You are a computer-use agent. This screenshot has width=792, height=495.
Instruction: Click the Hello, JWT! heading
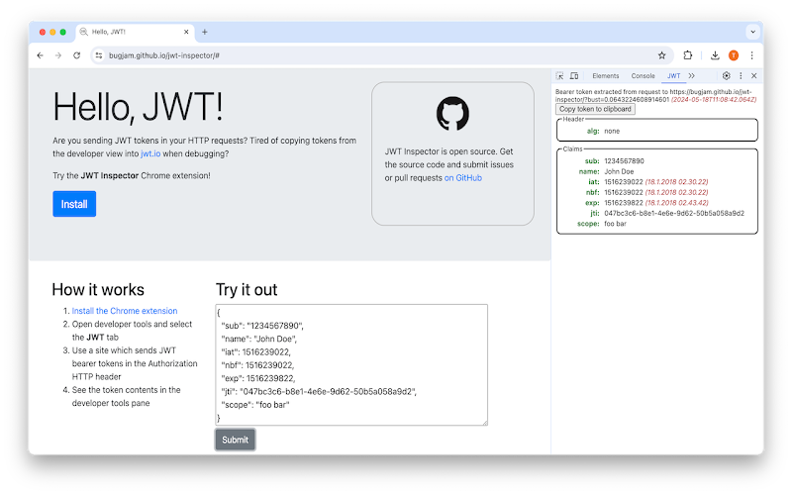pyautogui.click(x=138, y=107)
